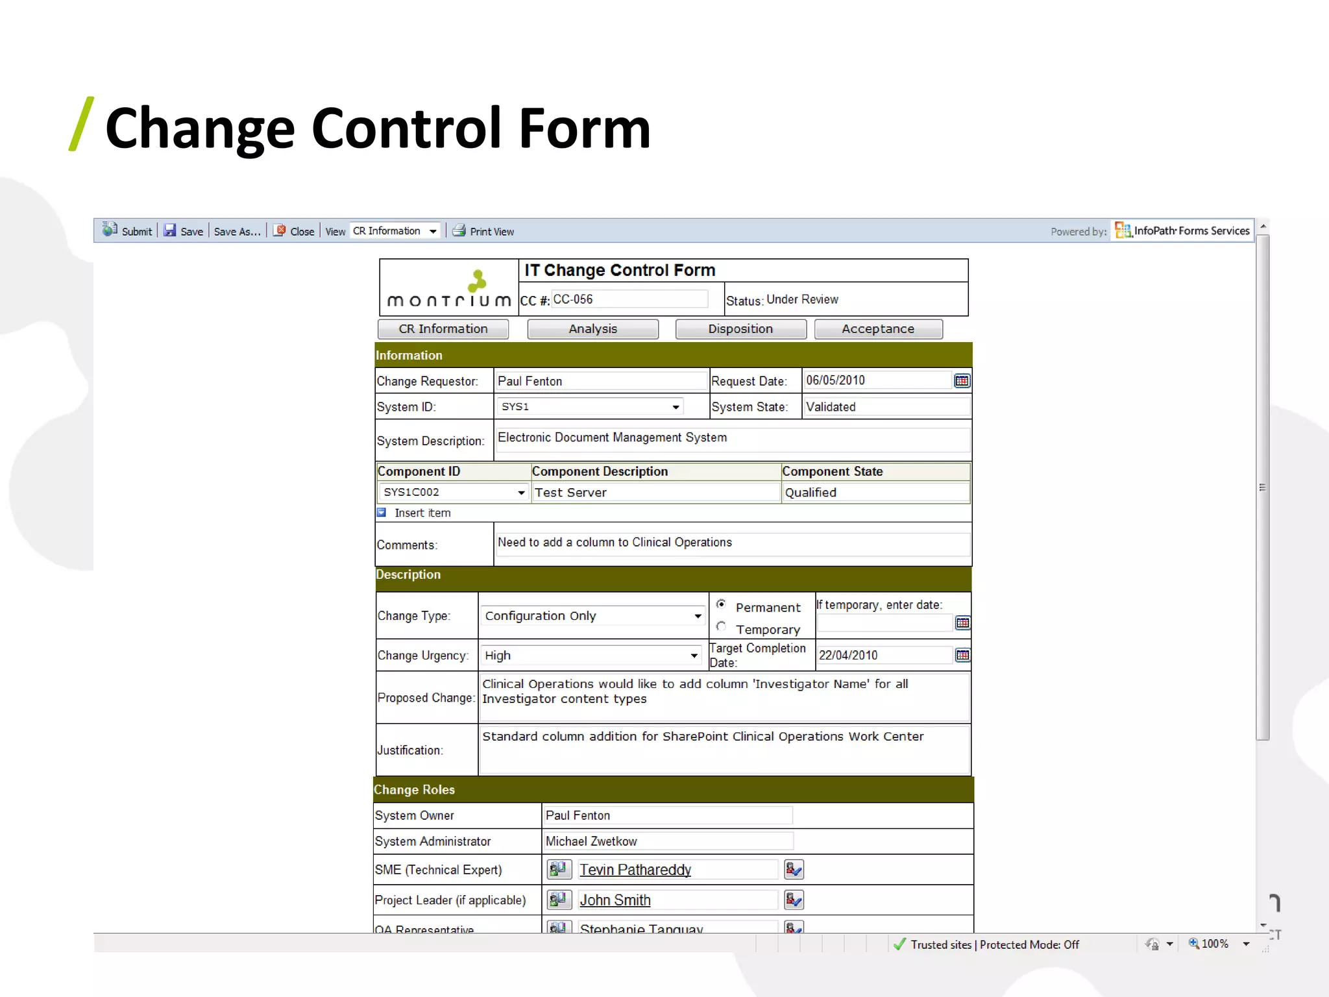Image resolution: width=1329 pixels, height=997 pixels.
Task: Open the Component ID SYS1C002 dropdown
Action: [x=454, y=493]
